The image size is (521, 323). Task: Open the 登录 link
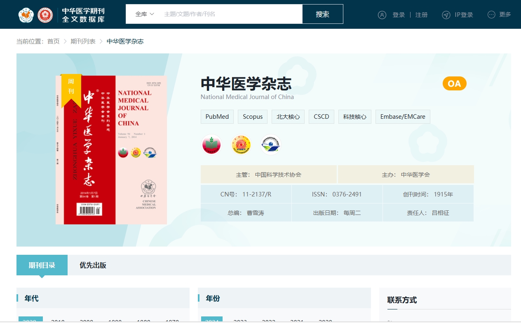[x=399, y=15]
